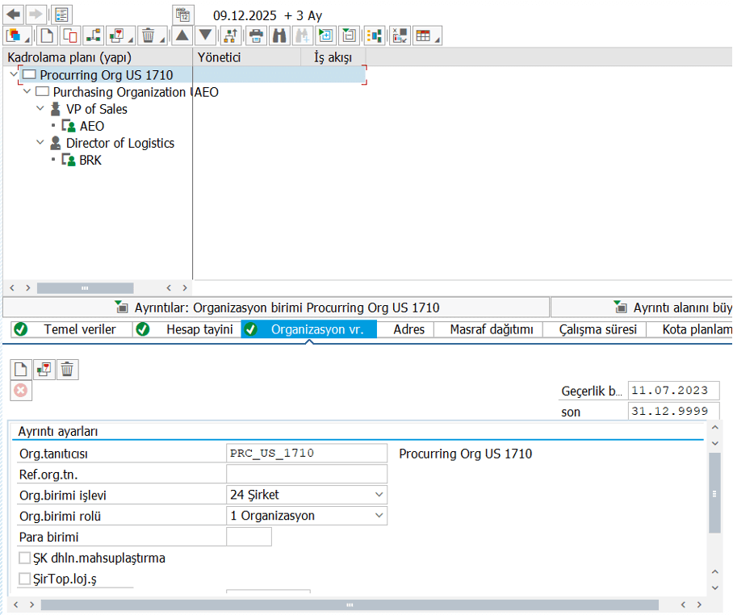
Task: Click the move down triangle icon
Action: [x=206, y=36]
